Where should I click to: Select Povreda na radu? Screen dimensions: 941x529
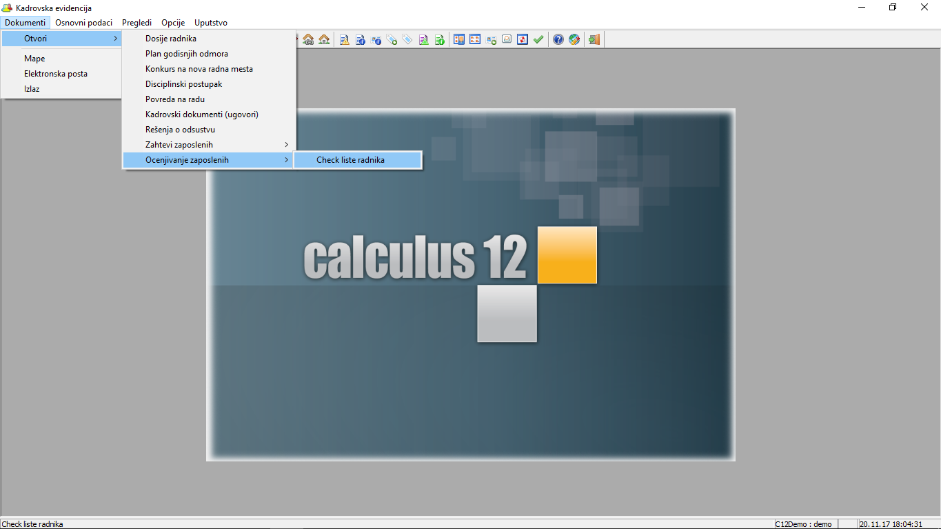(x=209, y=99)
